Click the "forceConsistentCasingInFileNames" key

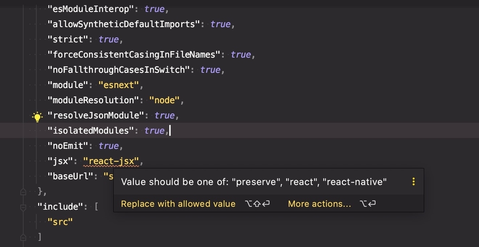(x=134, y=55)
